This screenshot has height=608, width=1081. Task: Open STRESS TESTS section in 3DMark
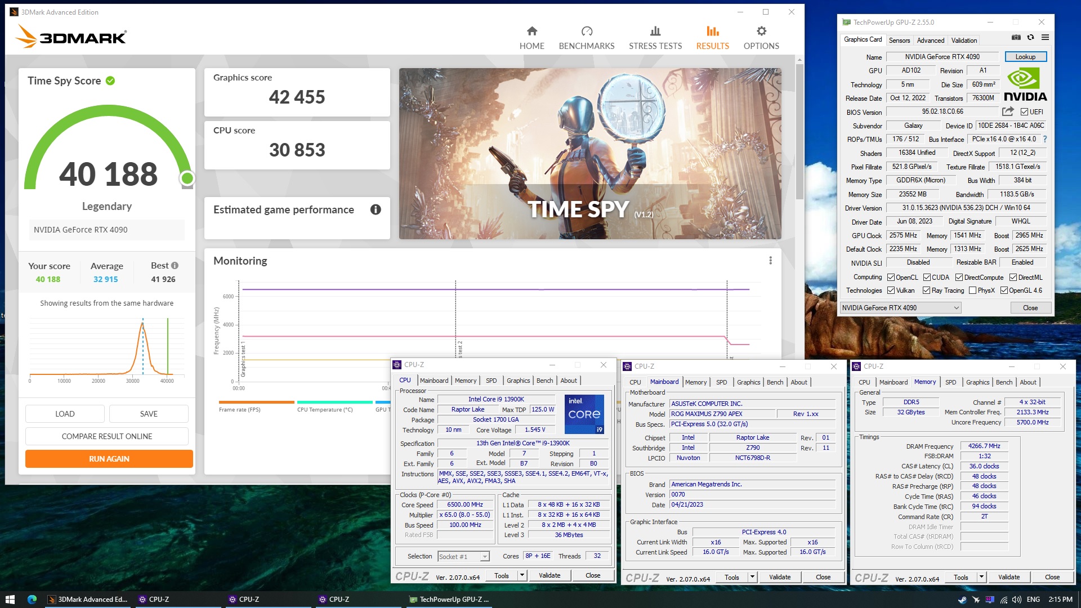click(x=655, y=38)
